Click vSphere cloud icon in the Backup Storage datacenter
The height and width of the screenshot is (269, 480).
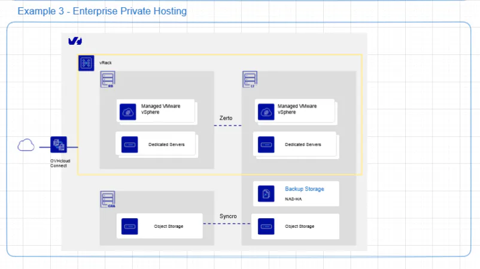pyautogui.click(x=266, y=112)
